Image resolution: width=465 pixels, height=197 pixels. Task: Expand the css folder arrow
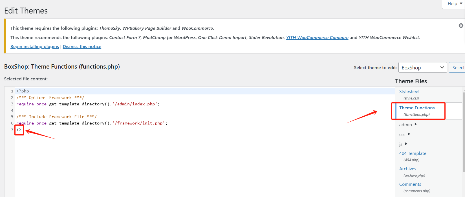(409, 134)
